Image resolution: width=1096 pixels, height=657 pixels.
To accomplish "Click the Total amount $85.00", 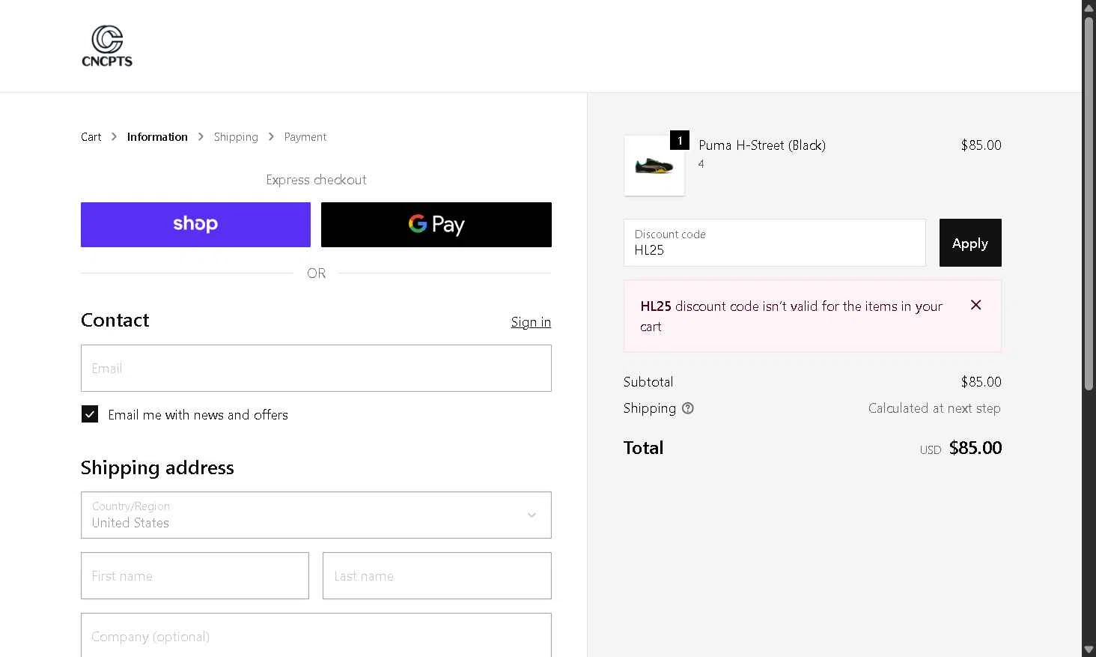I will [x=975, y=448].
